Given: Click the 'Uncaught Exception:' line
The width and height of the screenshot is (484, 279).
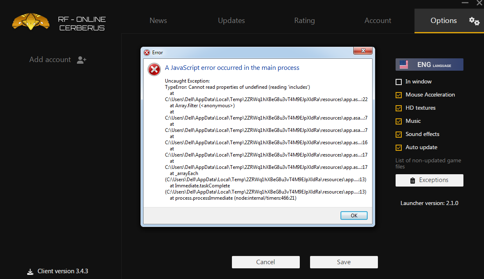Looking at the screenshot, I should (187, 81).
